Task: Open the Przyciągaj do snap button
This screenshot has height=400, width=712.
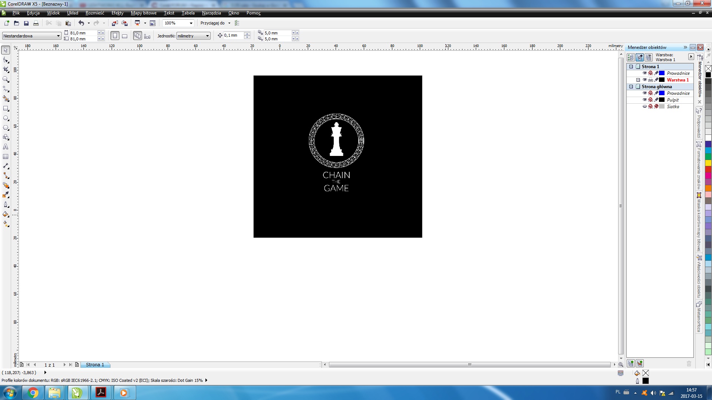Action: click(215, 23)
